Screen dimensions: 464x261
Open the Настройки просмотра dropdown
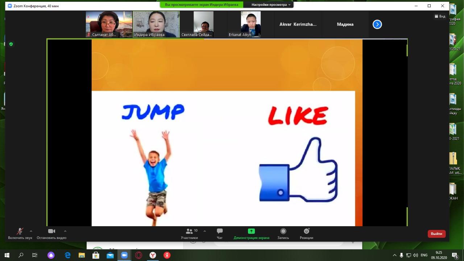tap(271, 5)
